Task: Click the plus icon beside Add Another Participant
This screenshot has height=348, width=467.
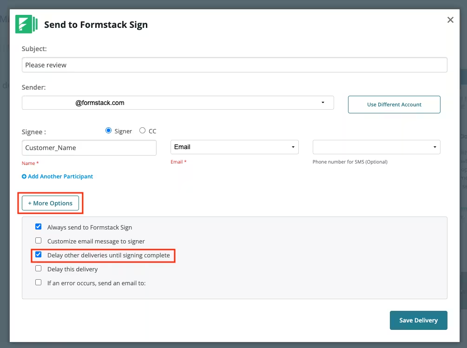Action: point(24,176)
